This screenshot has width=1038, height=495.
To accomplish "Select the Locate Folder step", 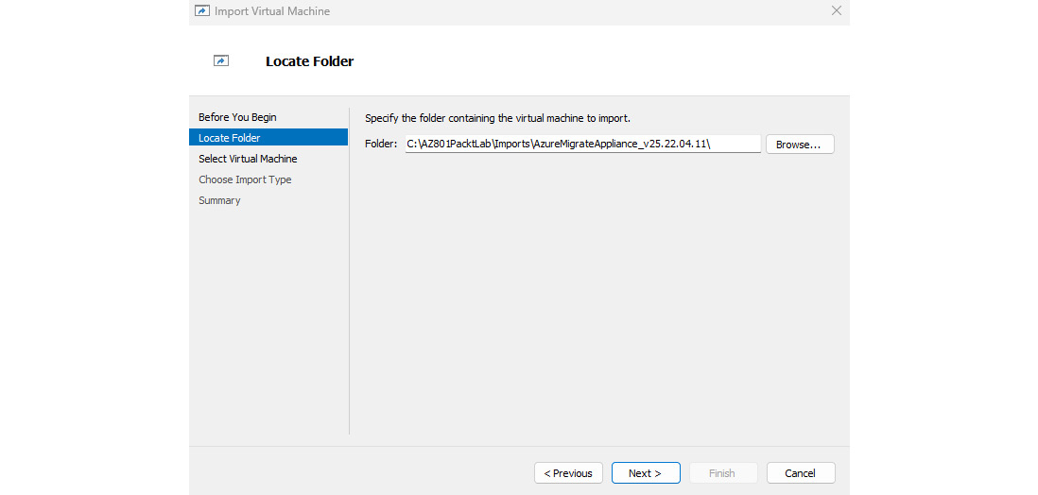I will coord(268,138).
